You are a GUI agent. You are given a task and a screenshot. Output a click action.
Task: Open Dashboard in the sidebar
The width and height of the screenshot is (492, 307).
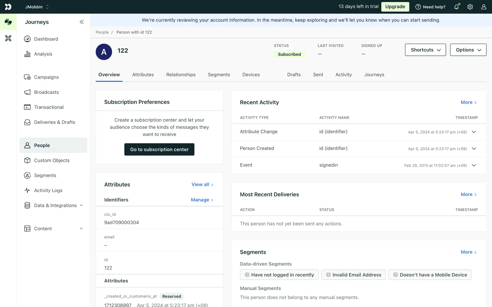[46, 39]
